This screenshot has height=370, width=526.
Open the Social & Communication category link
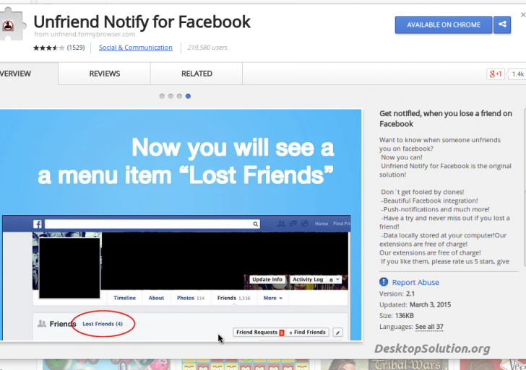point(136,48)
